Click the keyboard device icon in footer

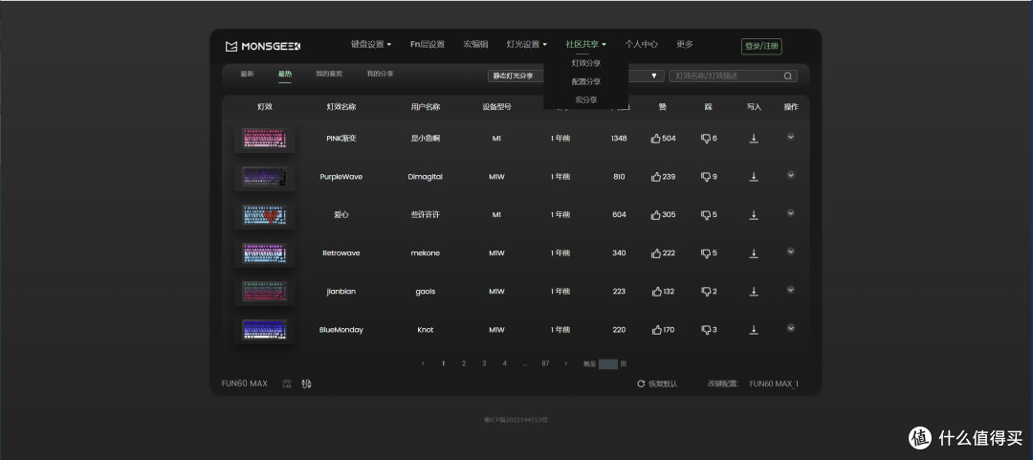click(x=287, y=383)
